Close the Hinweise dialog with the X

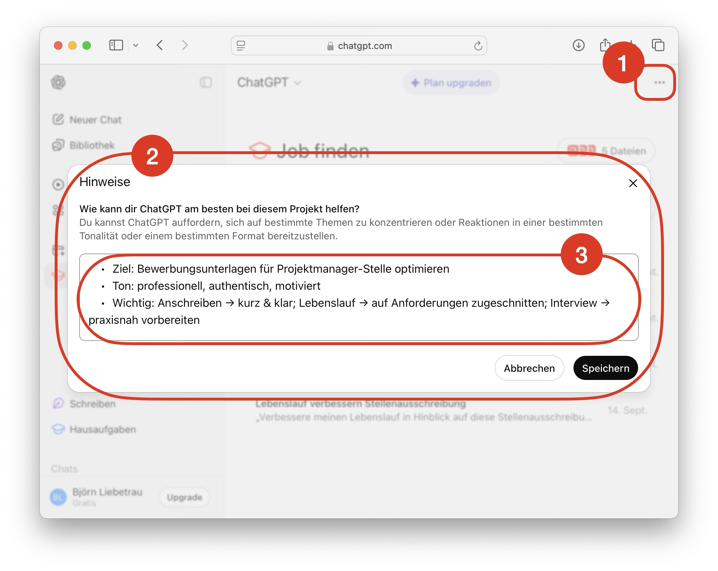pyautogui.click(x=633, y=183)
